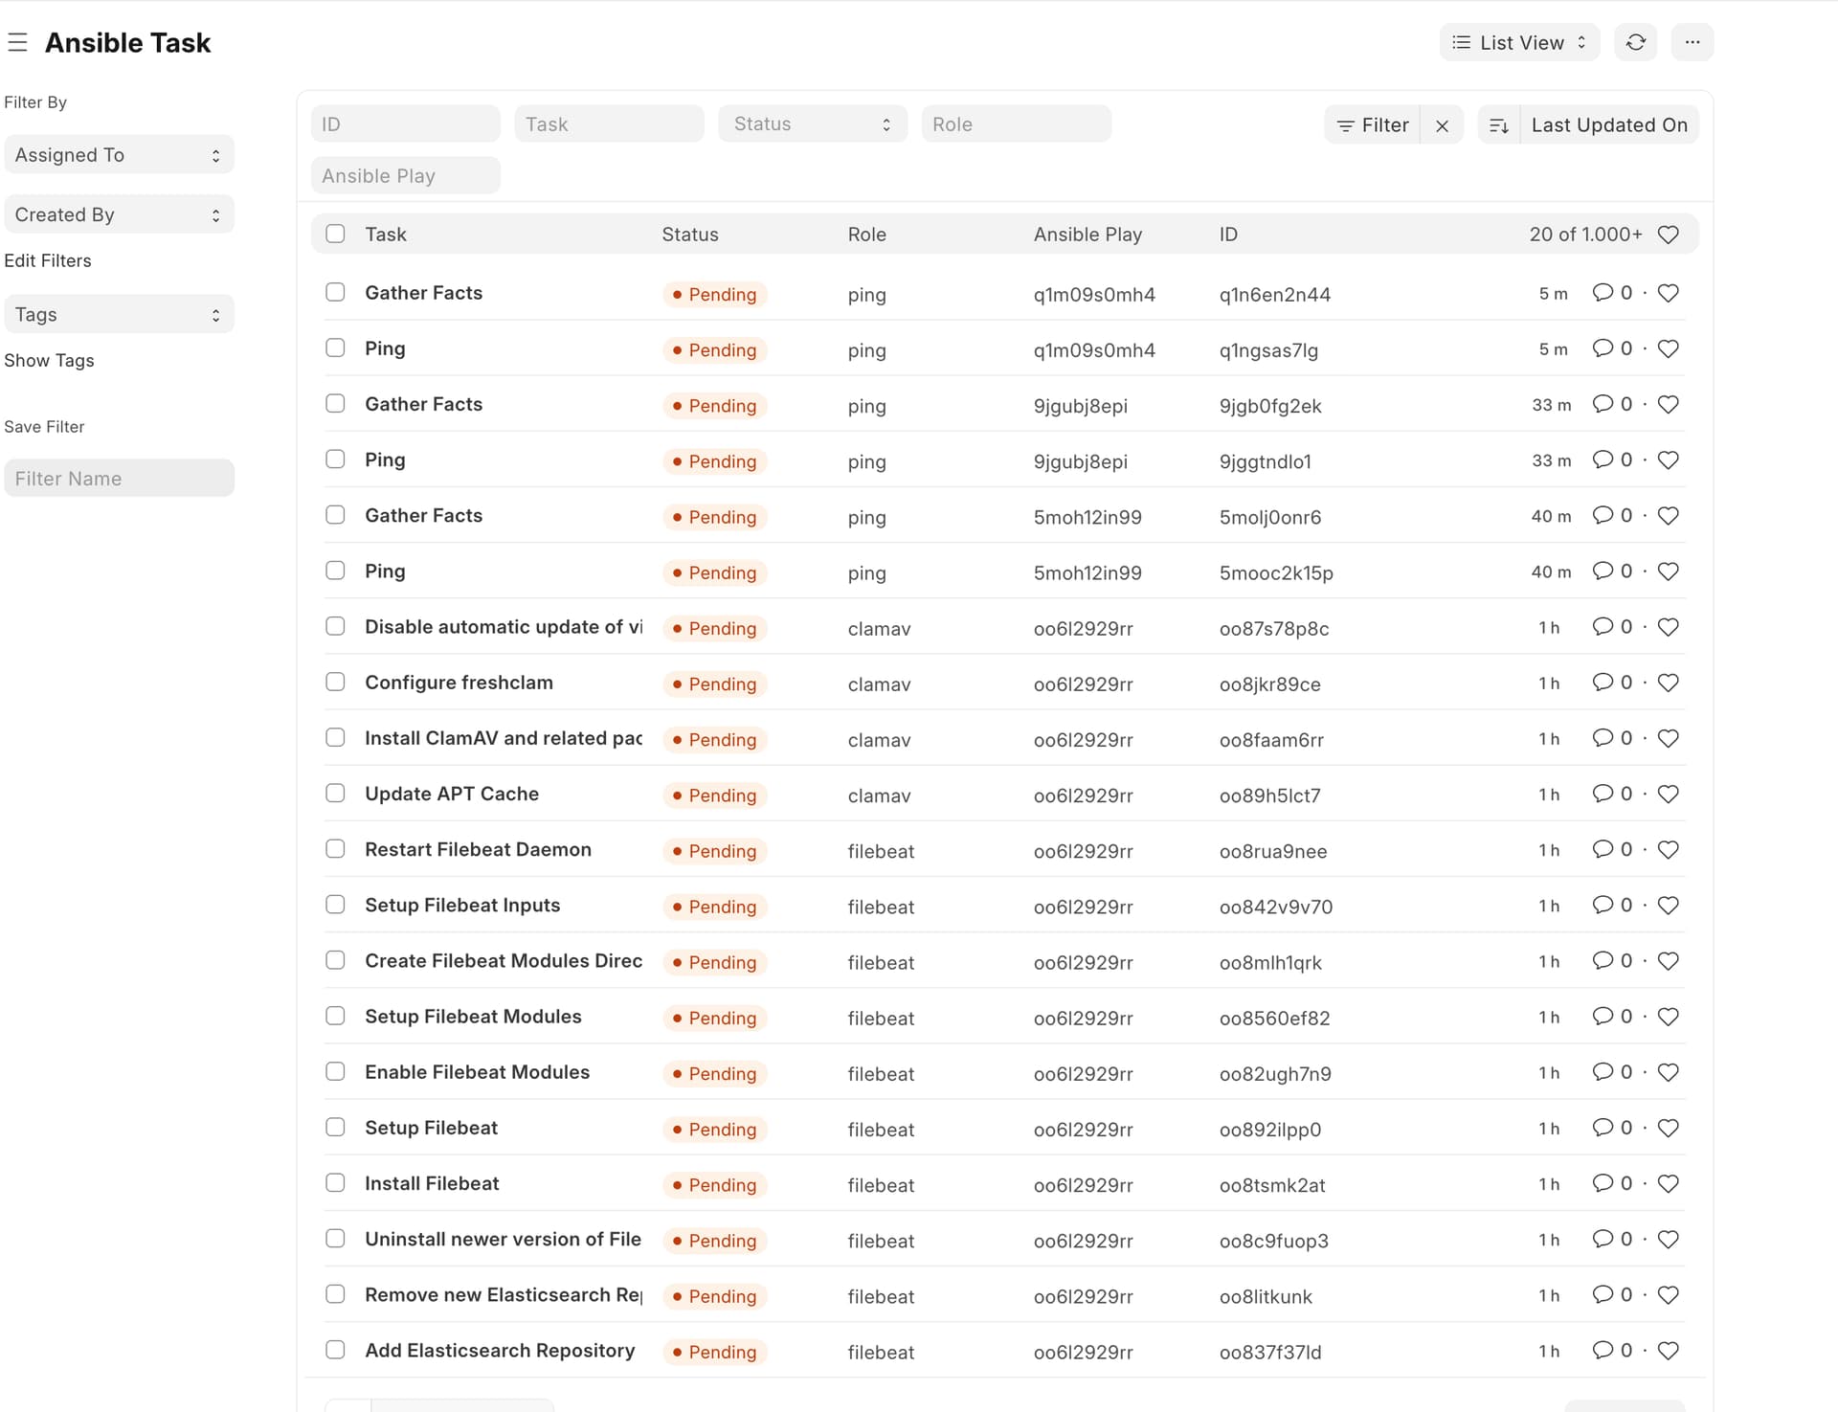Click Show Tags link

[x=49, y=360]
